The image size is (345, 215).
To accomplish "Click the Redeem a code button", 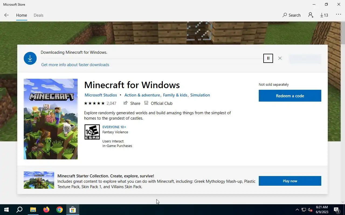I will click(290, 96).
